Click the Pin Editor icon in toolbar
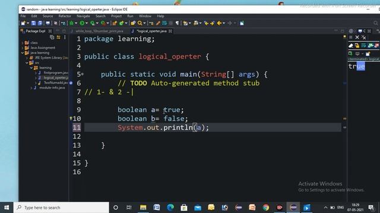 (x=242, y=23)
